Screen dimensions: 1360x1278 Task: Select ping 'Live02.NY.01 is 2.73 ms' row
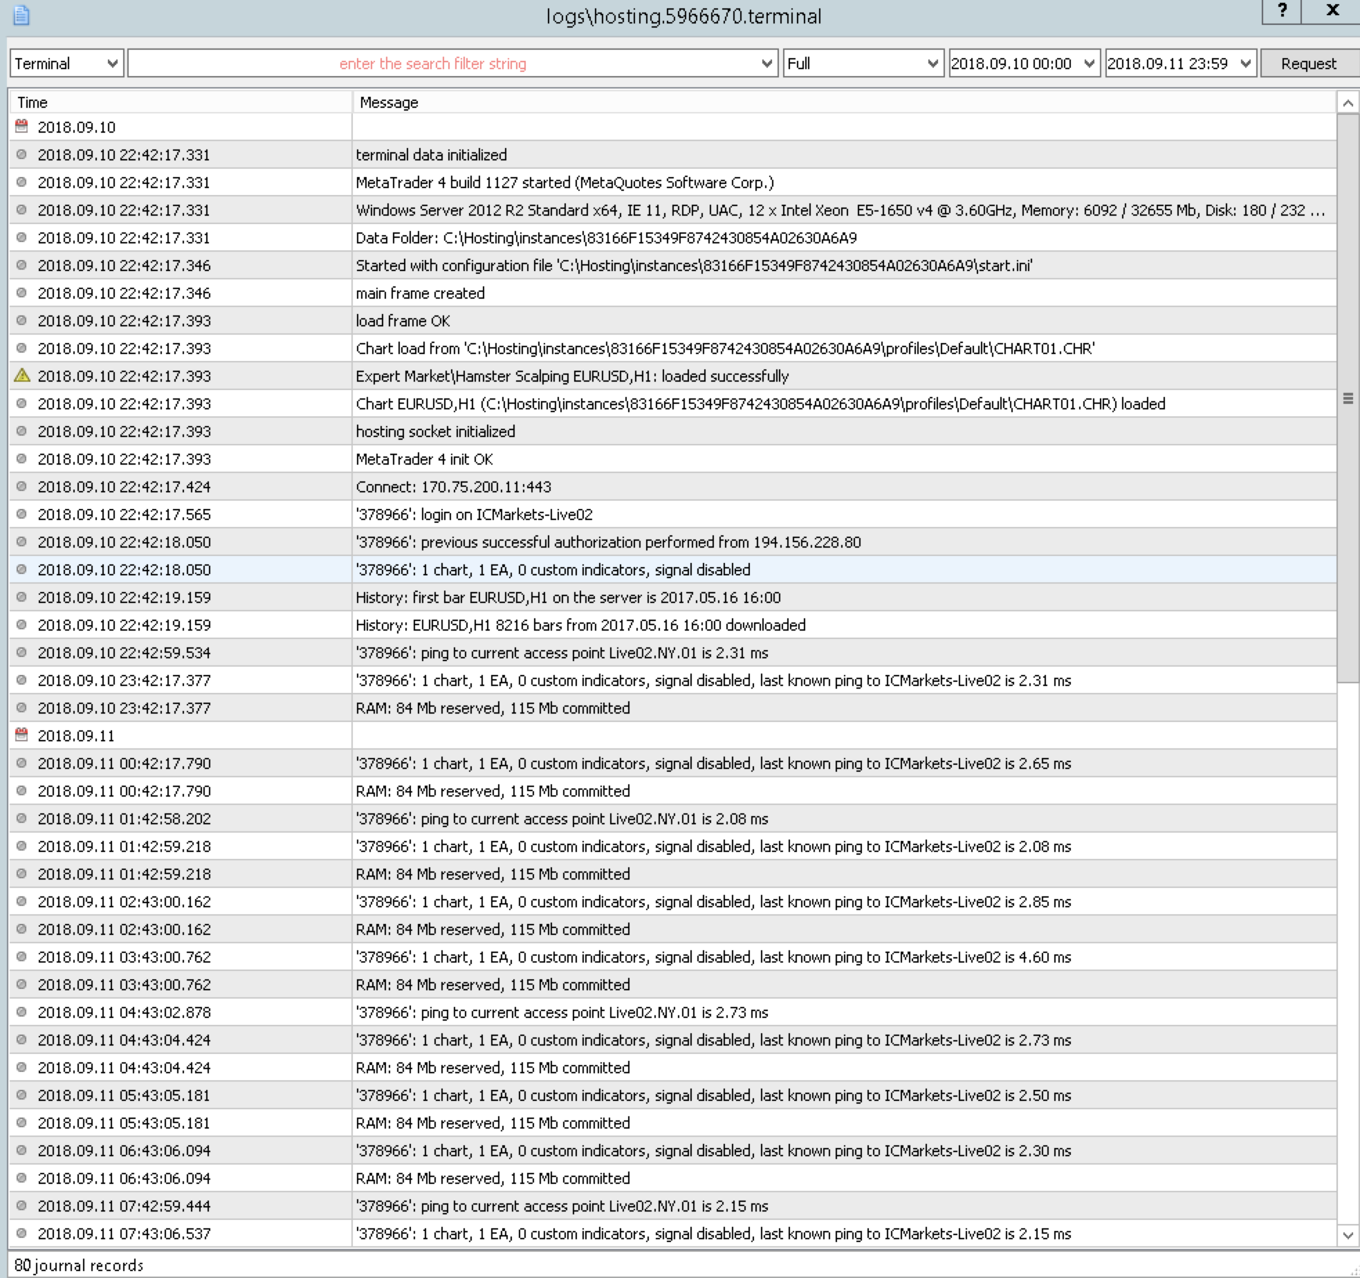click(x=672, y=1012)
